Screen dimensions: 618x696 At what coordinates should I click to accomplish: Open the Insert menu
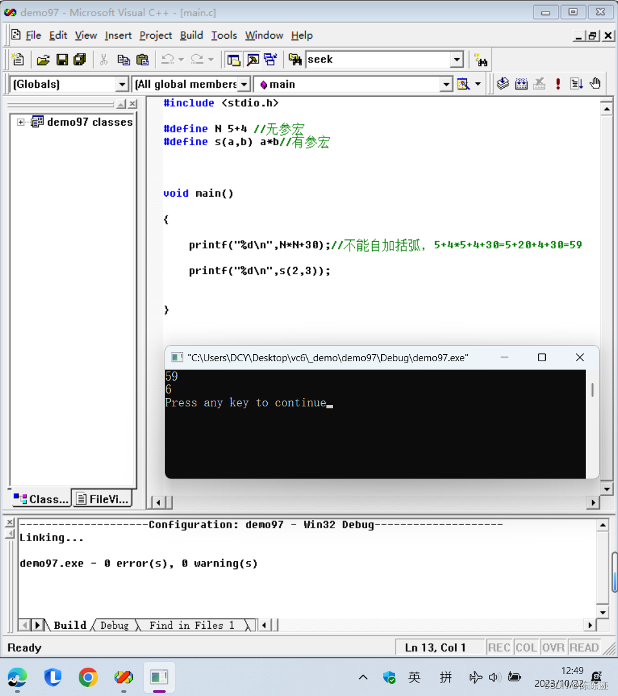[x=118, y=35]
